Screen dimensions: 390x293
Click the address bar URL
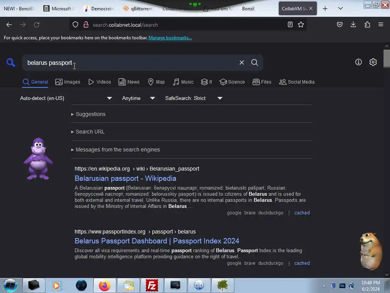[x=125, y=25]
